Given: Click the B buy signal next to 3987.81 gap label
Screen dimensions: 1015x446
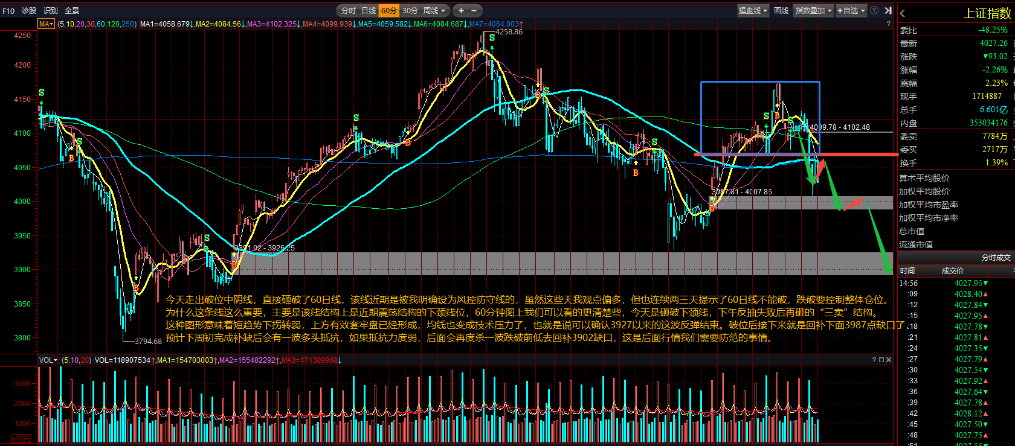Looking at the screenshot, I should tap(712, 208).
